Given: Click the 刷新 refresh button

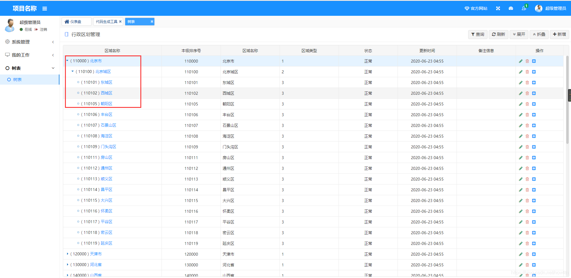Looking at the screenshot, I should point(498,35).
